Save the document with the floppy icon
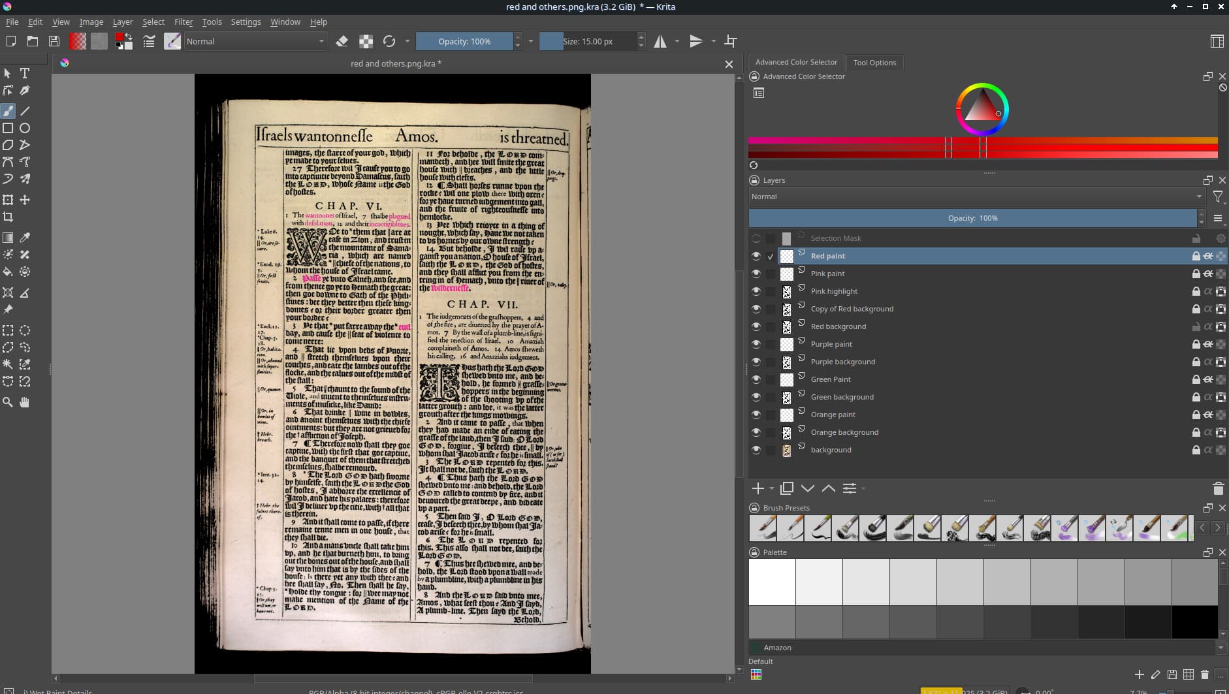Screen dimensions: 1229x694 coord(54,41)
